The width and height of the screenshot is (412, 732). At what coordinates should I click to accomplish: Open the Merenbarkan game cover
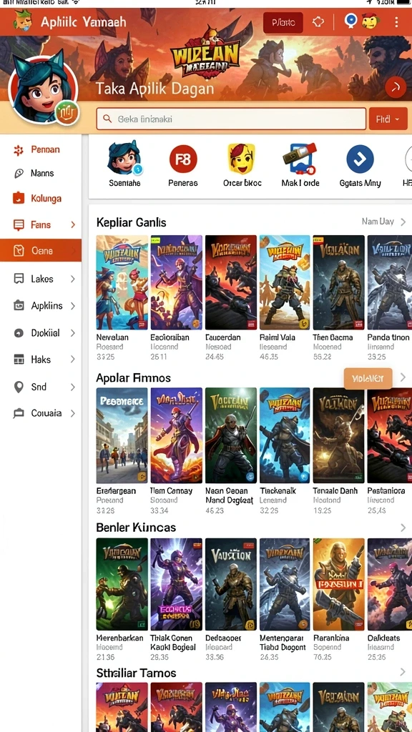pos(122,585)
